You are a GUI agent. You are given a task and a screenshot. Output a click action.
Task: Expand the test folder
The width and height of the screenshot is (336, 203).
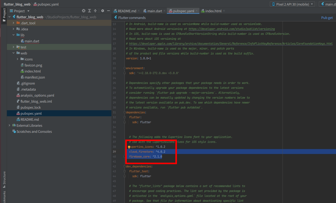coord(14,47)
